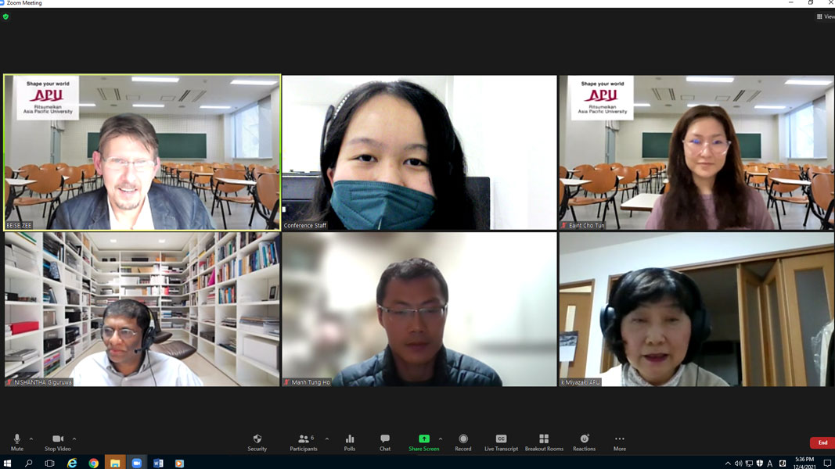The width and height of the screenshot is (835, 469).
Task: Open Microsoft Word from the taskbar
Action: coord(158,463)
